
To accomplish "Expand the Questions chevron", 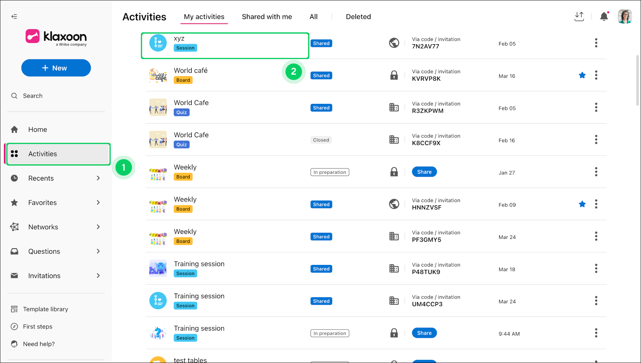I will coord(98,251).
